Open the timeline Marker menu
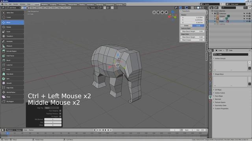This screenshot has height=141, width=252. tap(31, 130)
